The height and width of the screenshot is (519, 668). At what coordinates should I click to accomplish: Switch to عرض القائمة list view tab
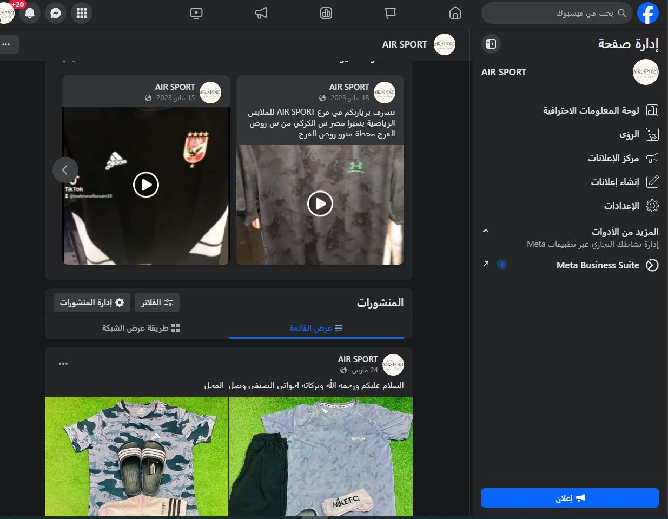[316, 328]
